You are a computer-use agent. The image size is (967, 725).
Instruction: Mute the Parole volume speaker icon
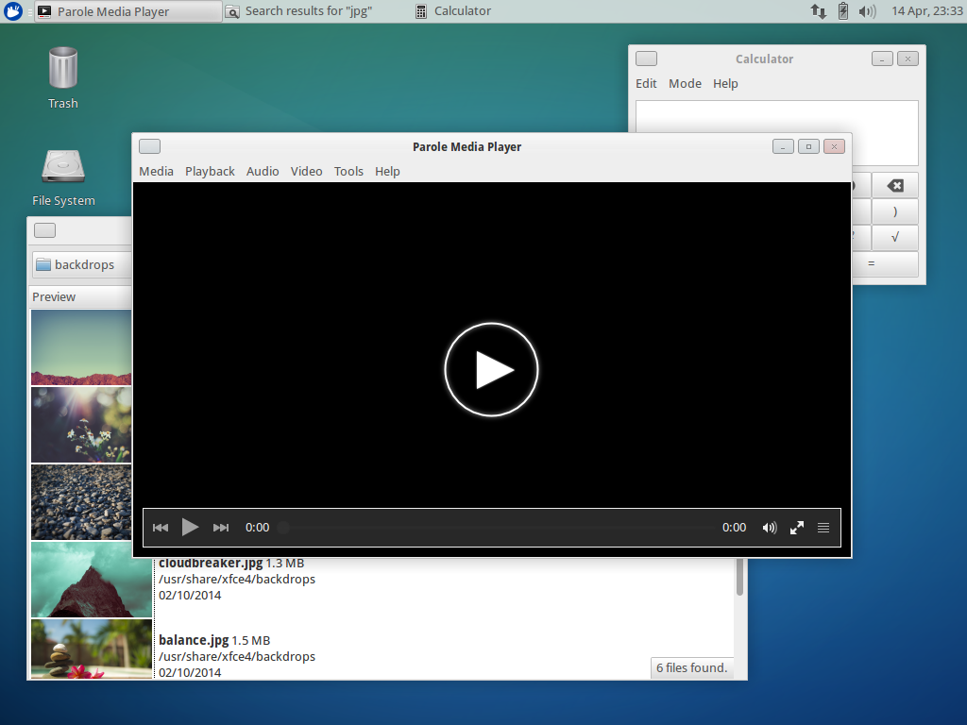[770, 528]
